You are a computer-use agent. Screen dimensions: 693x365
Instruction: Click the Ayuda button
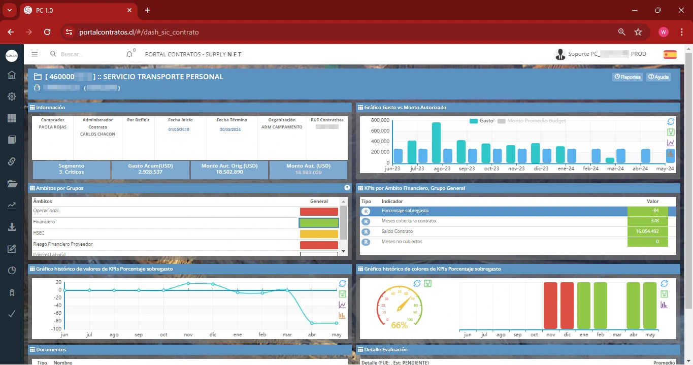658,77
